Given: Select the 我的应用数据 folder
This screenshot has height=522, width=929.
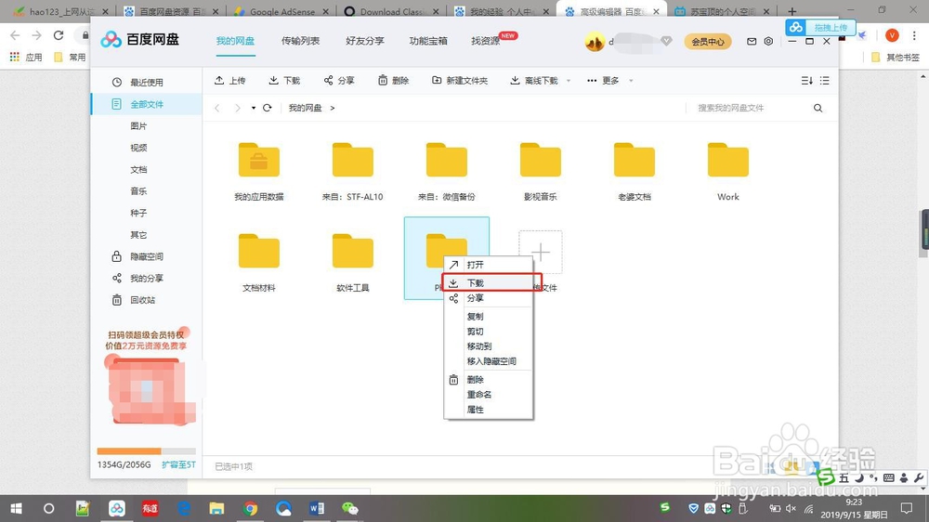Looking at the screenshot, I should pos(259,172).
